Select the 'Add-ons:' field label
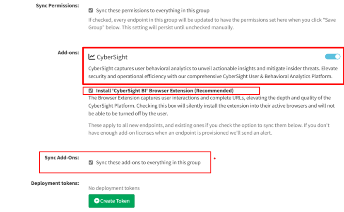Image resolution: width=344 pixels, height=212 pixels. 68,53
